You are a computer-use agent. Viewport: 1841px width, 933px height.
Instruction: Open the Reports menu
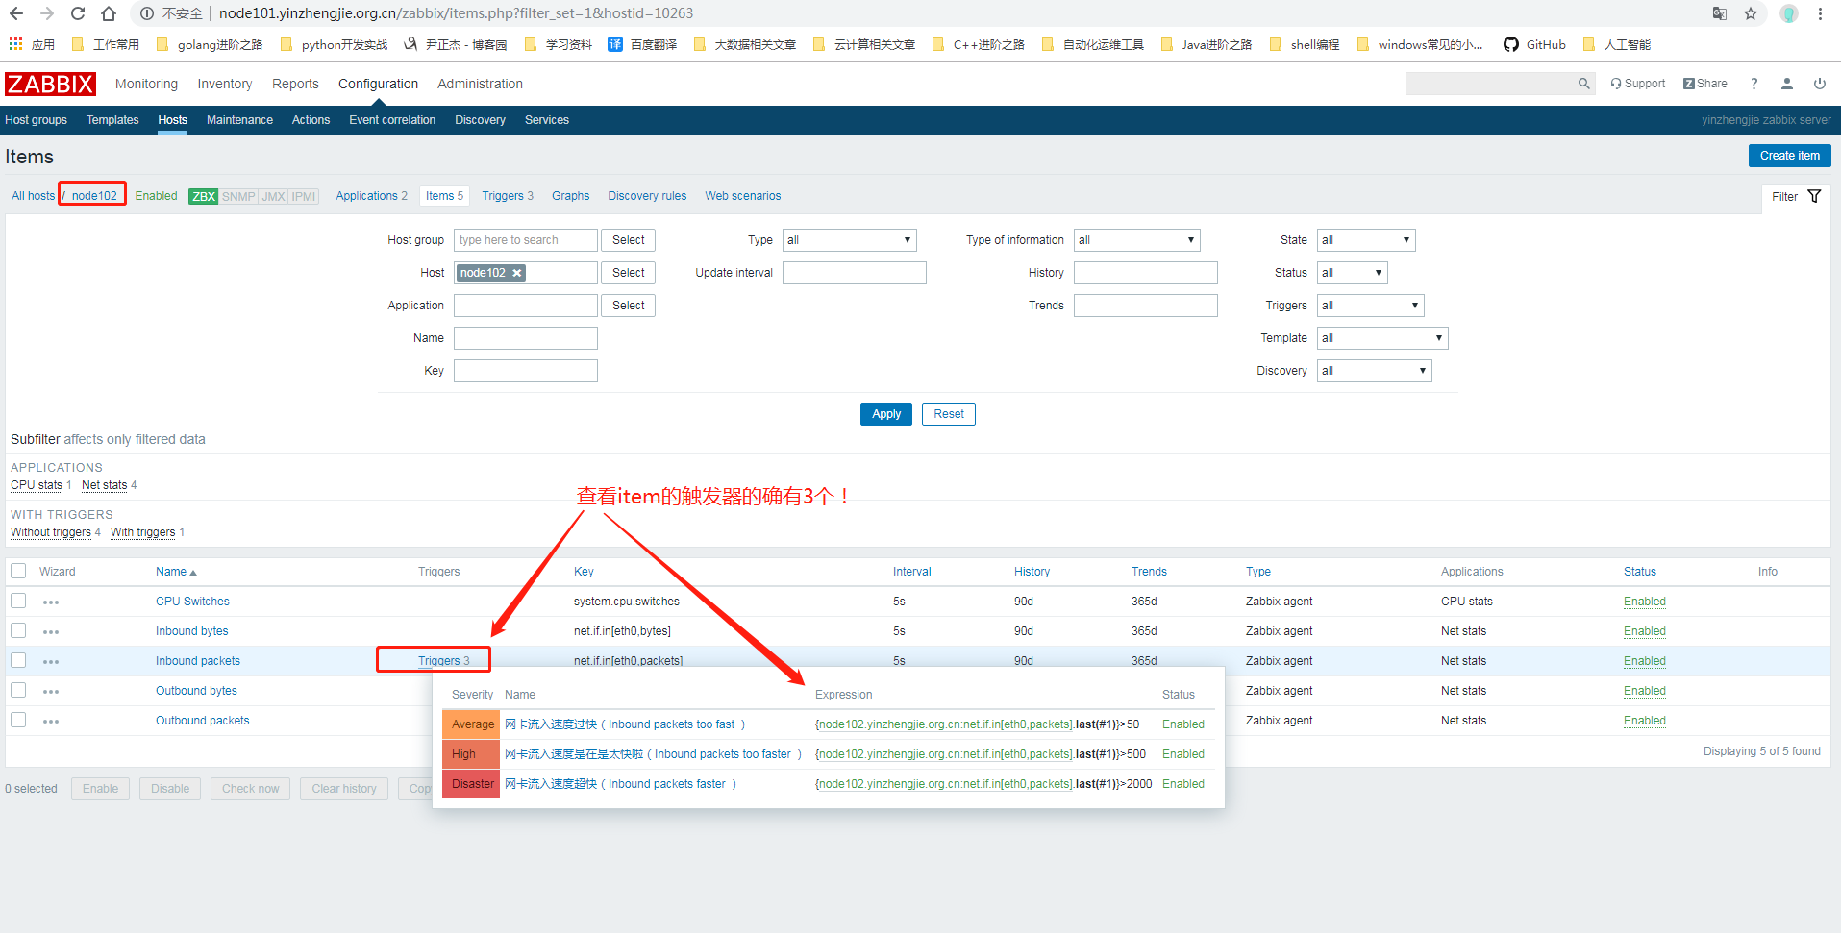tap(295, 85)
